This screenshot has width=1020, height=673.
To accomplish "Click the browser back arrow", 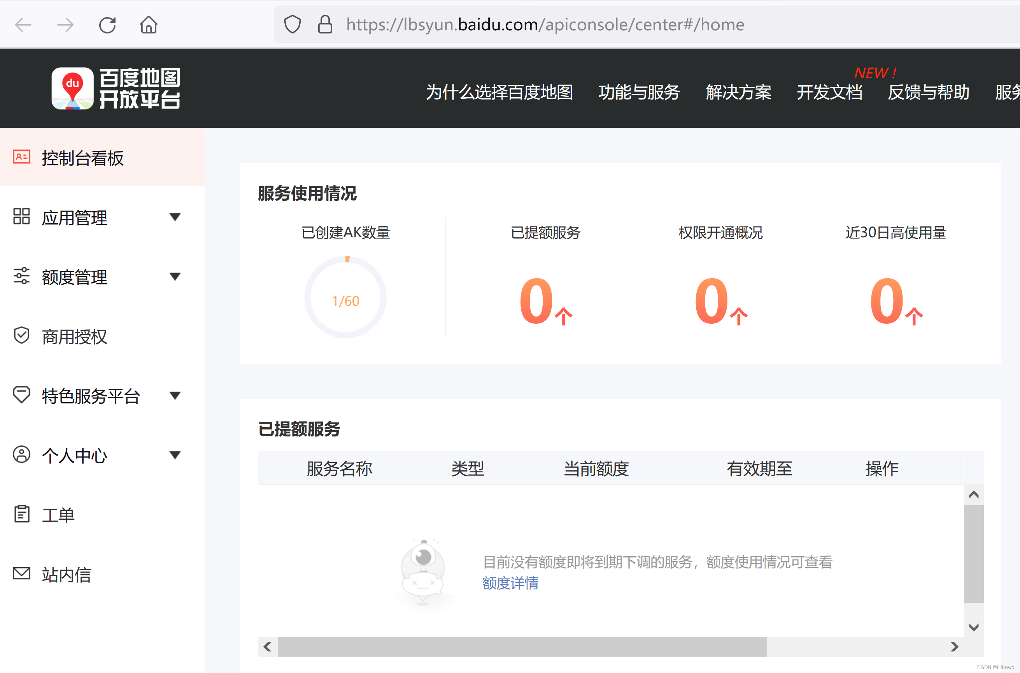I will [x=24, y=25].
